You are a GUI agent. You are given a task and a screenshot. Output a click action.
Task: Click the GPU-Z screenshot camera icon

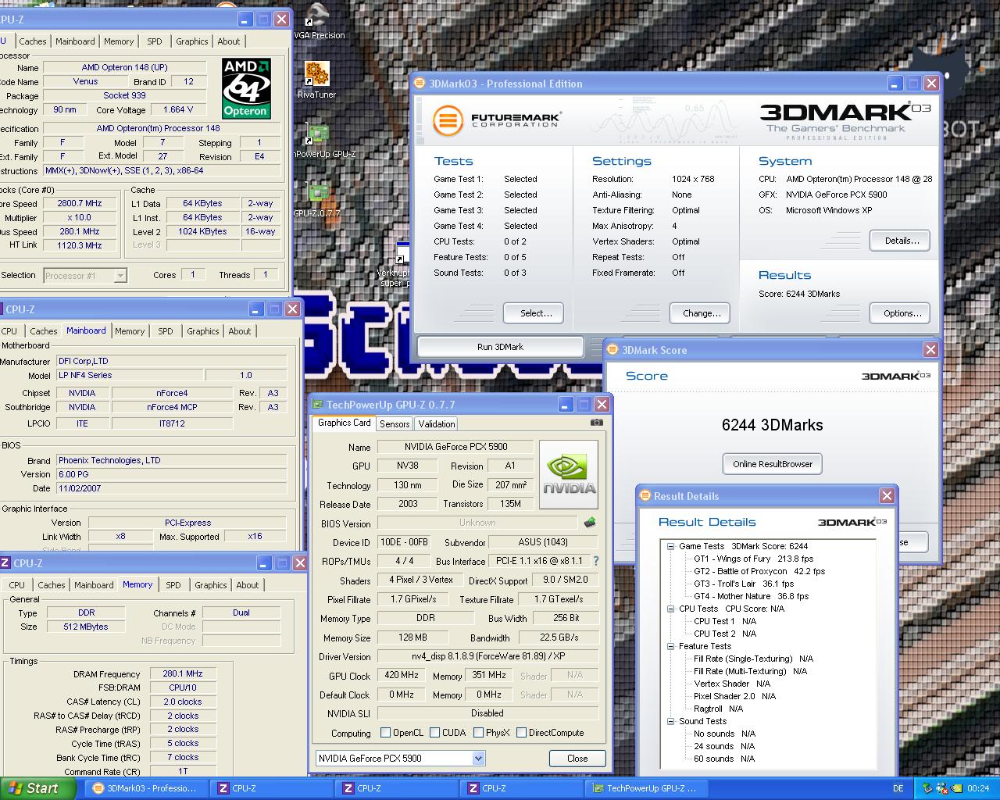coord(596,423)
